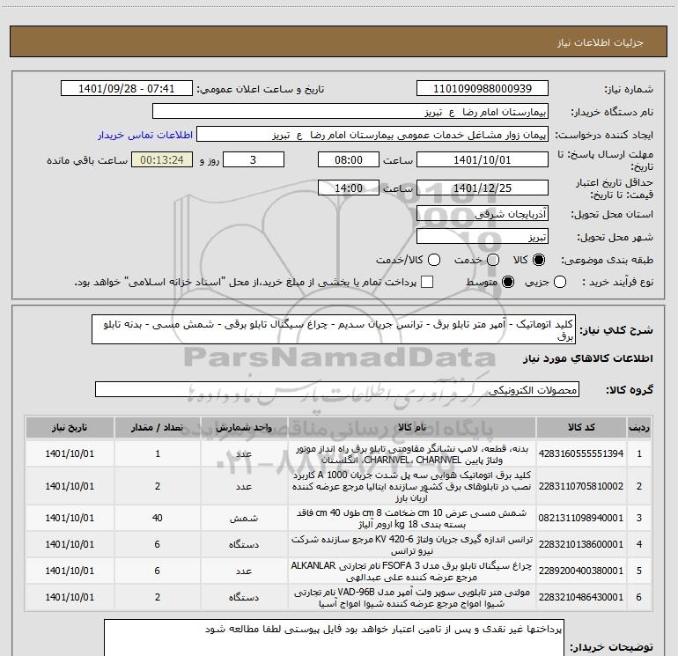Viewport: 678px width, 656px height.
Task: Click the unit cell شمش in row 3
Action: pyautogui.click(x=244, y=518)
